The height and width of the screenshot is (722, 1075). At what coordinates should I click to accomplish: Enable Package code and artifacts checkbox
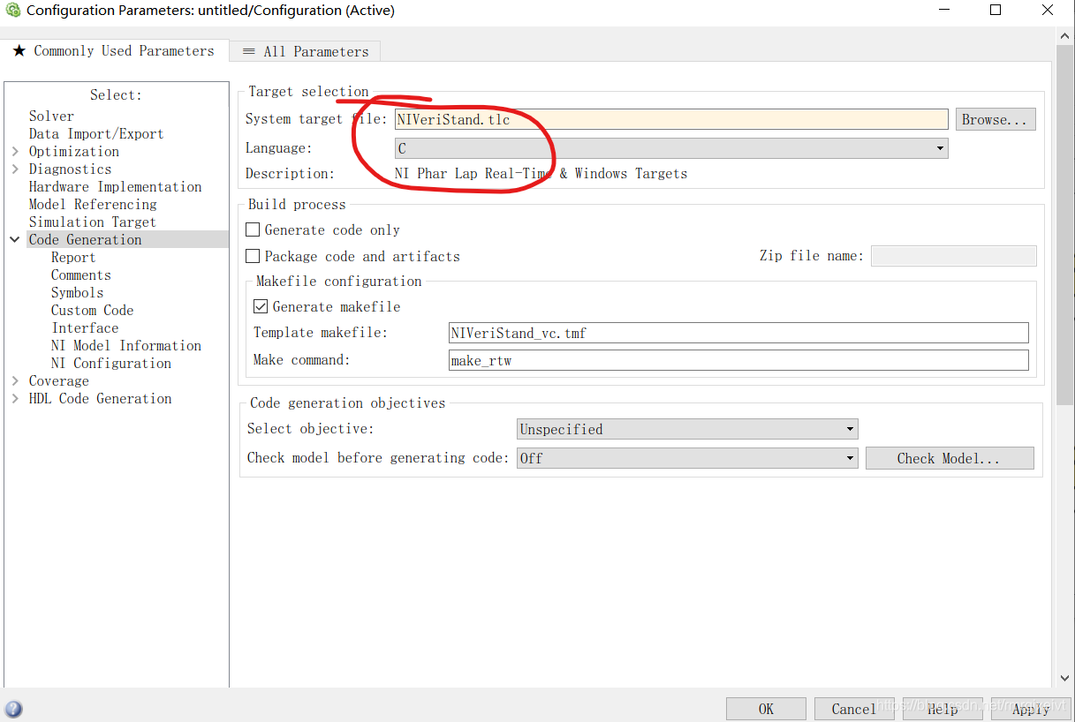pyautogui.click(x=253, y=256)
